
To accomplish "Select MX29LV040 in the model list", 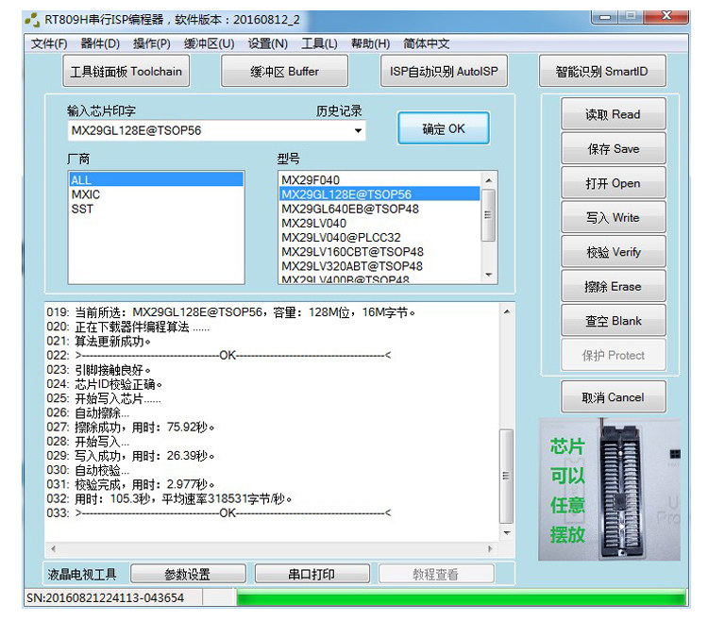I will pyautogui.click(x=379, y=224).
